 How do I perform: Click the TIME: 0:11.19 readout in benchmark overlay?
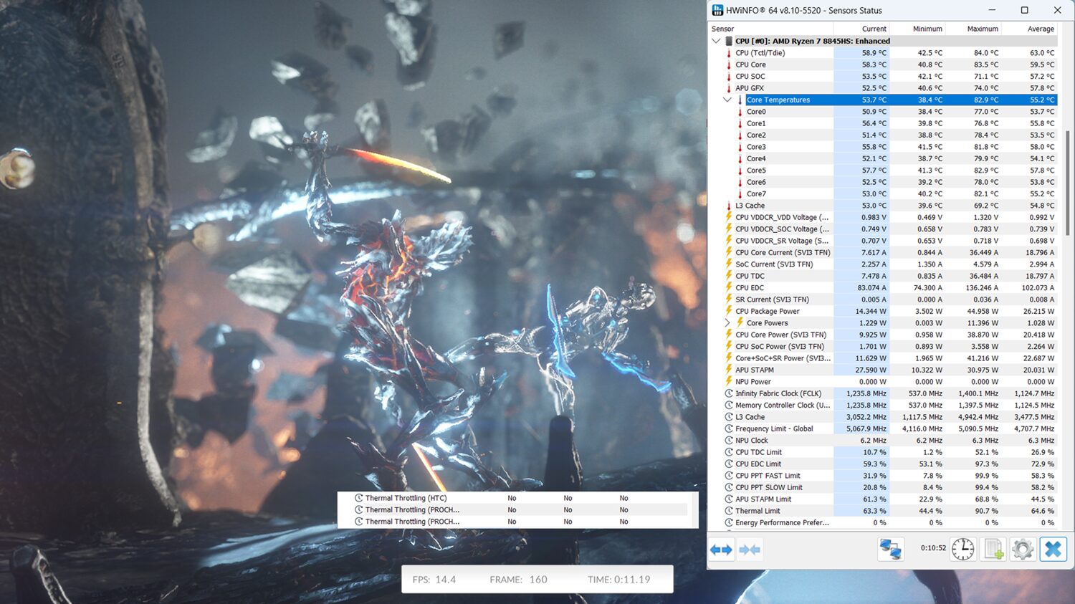tap(618, 580)
